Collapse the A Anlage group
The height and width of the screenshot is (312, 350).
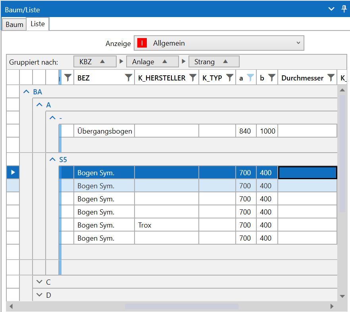coord(40,104)
